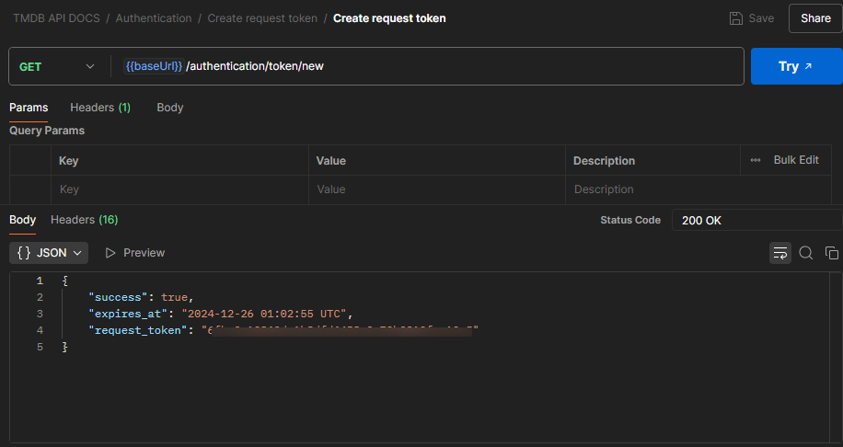
Task: Click the Key column header
Action: pyautogui.click(x=68, y=161)
